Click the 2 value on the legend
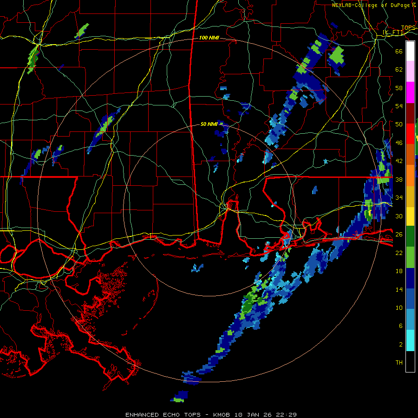The width and height of the screenshot is (418, 418). pos(400,345)
